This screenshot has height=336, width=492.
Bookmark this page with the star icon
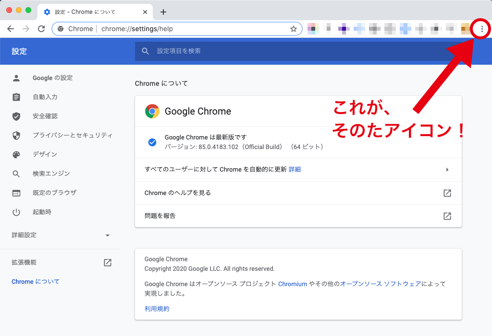pyautogui.click(x=294, y=29)
